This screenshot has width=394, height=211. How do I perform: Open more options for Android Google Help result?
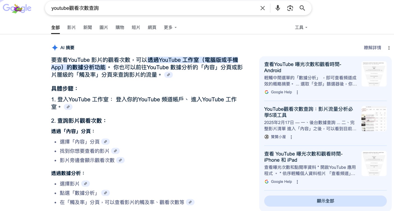pyautogui.click(x=297, y=92)
